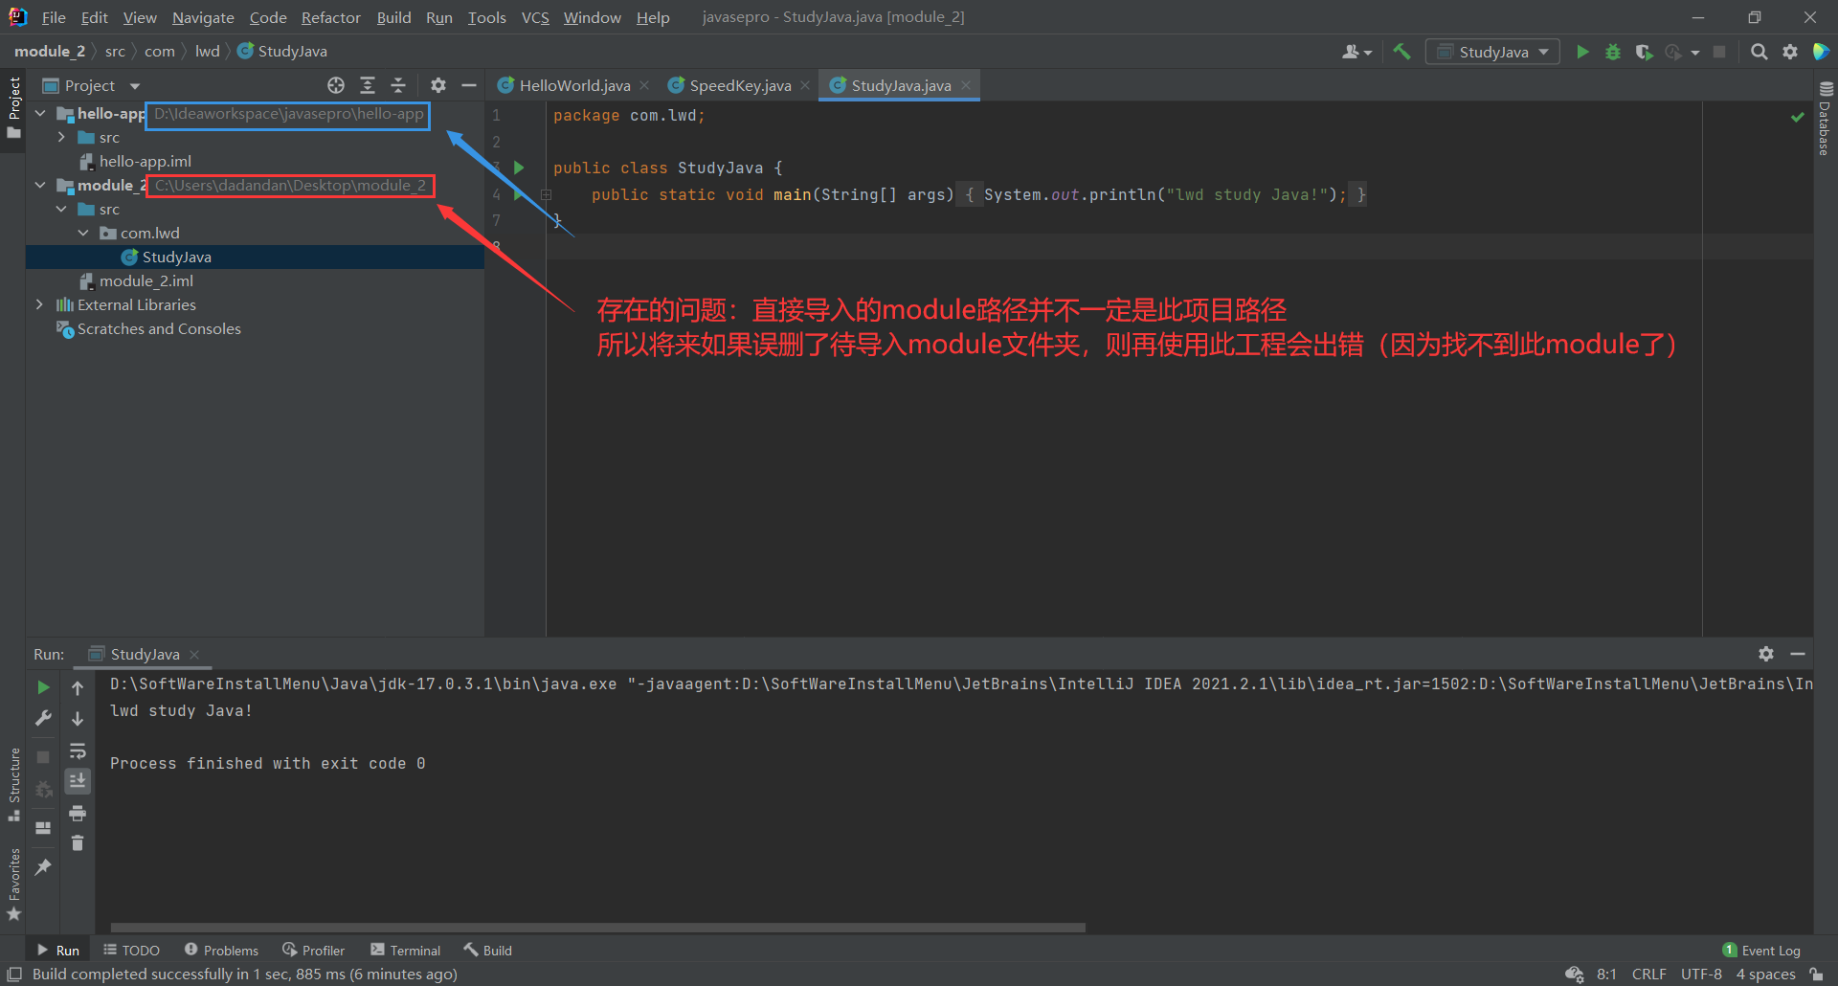Collapse all in the Project panel
The width and height of the screenshot is (1838, 986).
398,85
